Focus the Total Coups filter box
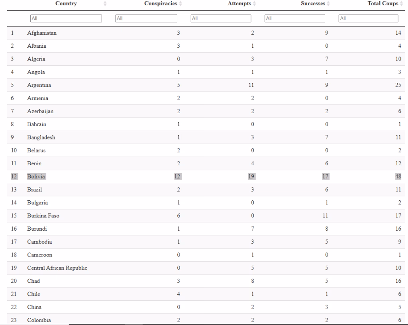Image resolution: width=408 pixels, height=325 pixels. click(x=368, y=18)
